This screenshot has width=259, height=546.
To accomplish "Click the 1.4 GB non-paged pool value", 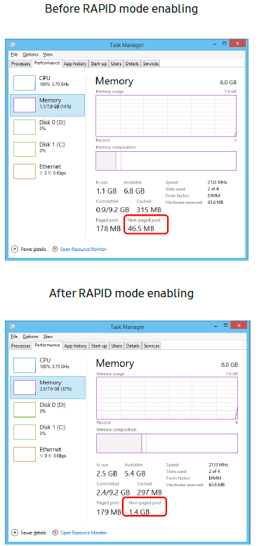I will (x=139, y=512).
